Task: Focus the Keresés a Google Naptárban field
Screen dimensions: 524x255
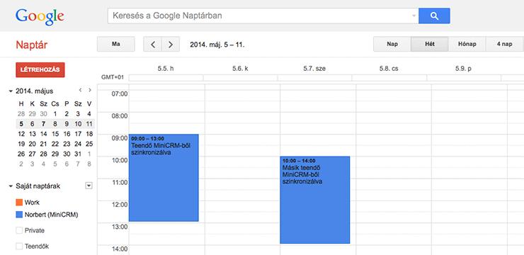Action: click(x=259, y=16)
